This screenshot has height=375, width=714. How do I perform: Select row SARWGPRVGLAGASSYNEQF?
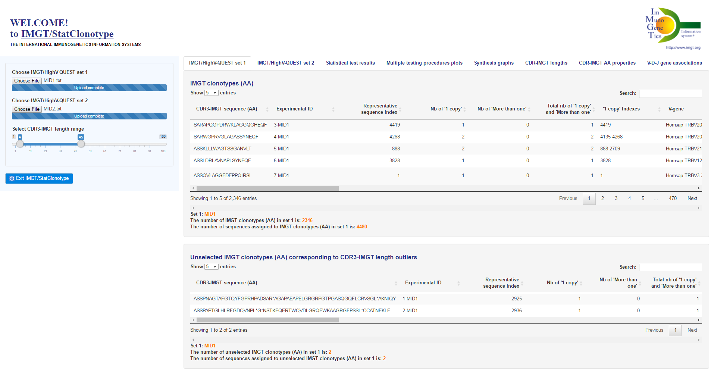446,137
